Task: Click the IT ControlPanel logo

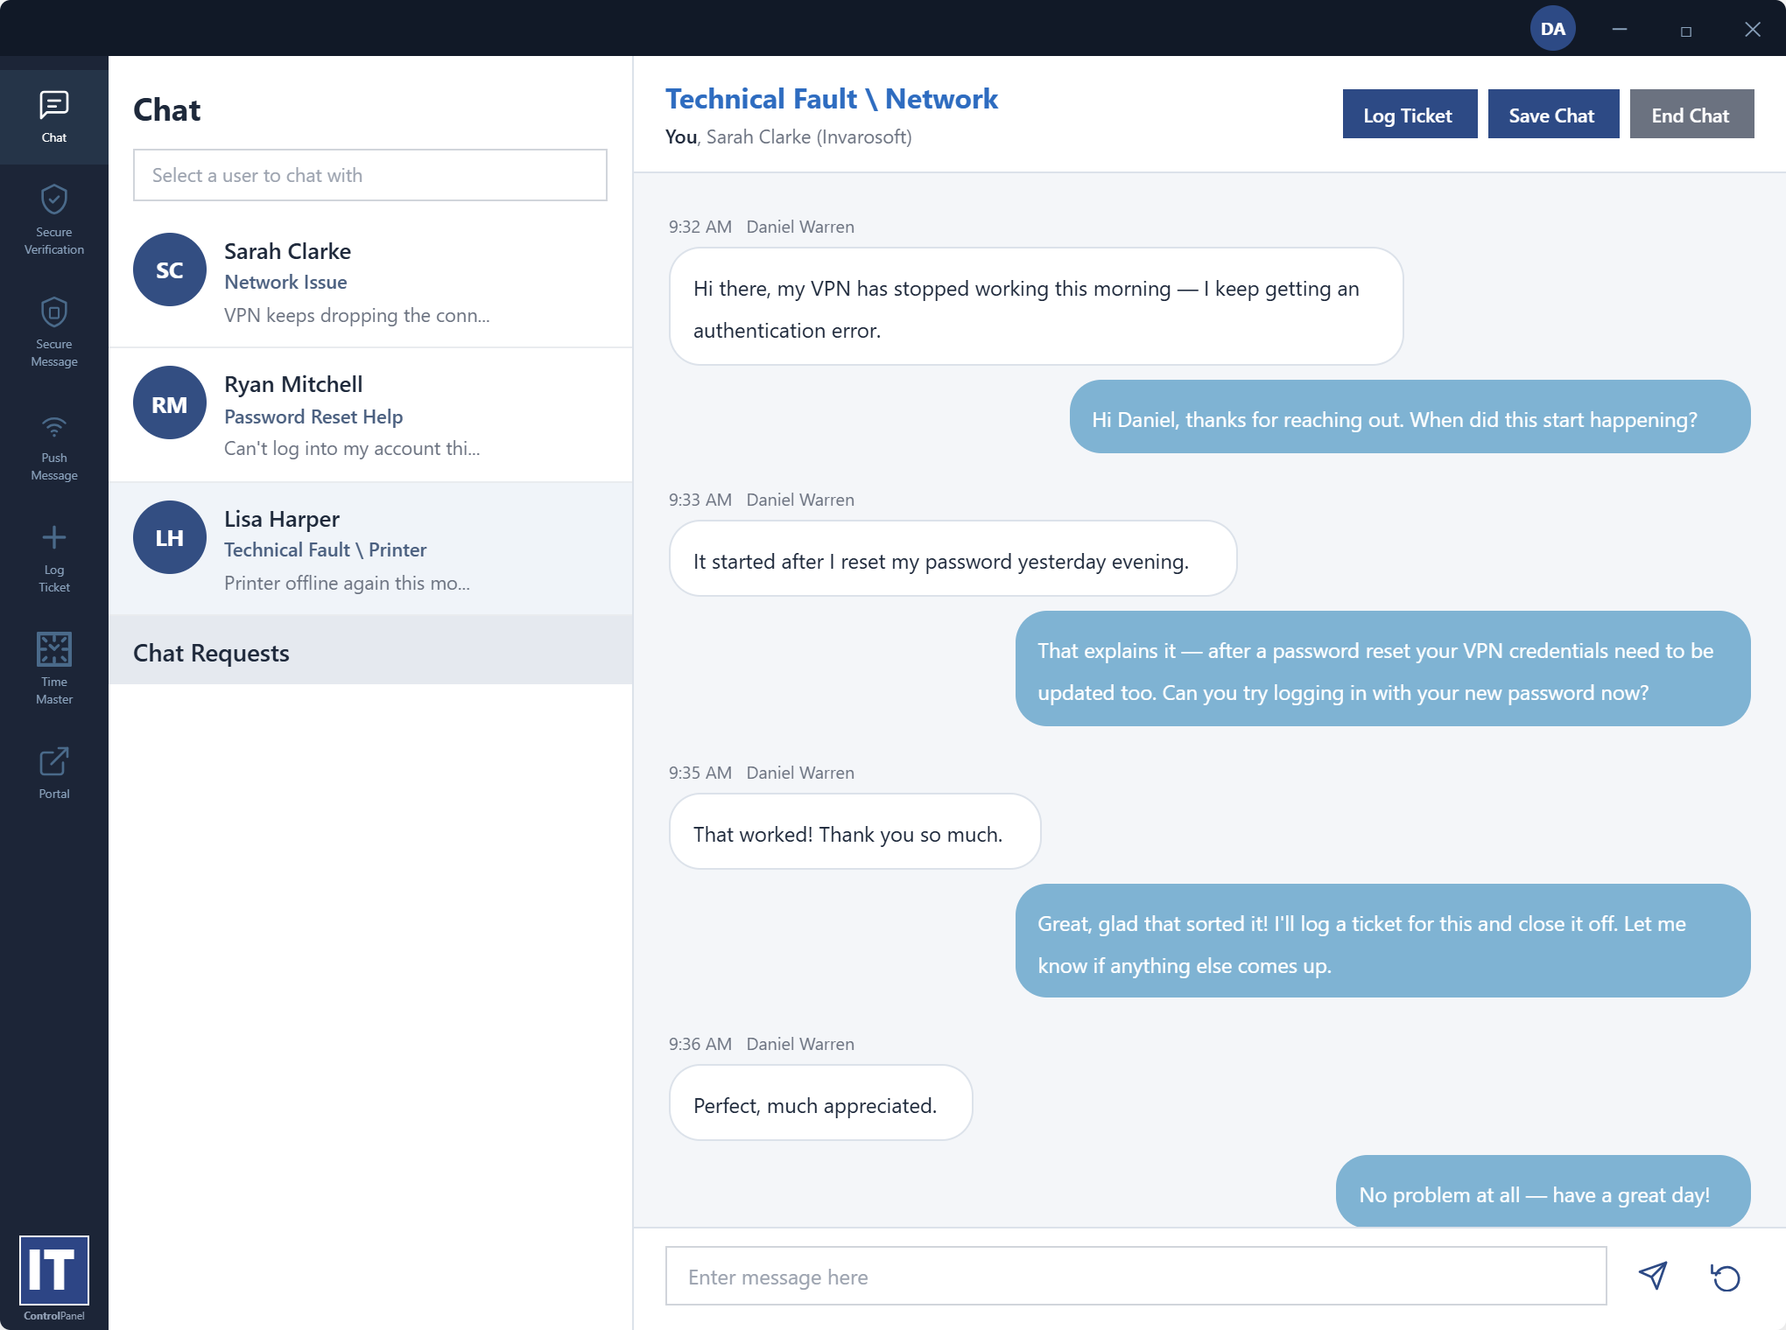Action: point(54,1277)
